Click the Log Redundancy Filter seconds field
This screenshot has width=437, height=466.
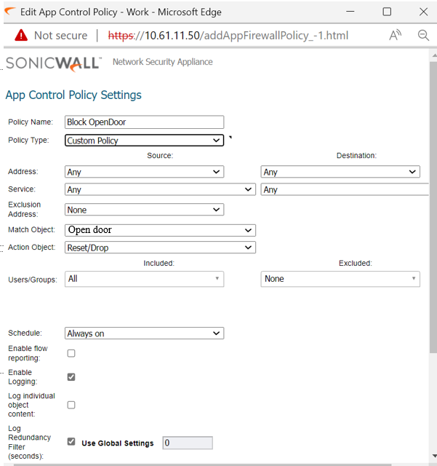pyautogui.click(x=188, y=443)
